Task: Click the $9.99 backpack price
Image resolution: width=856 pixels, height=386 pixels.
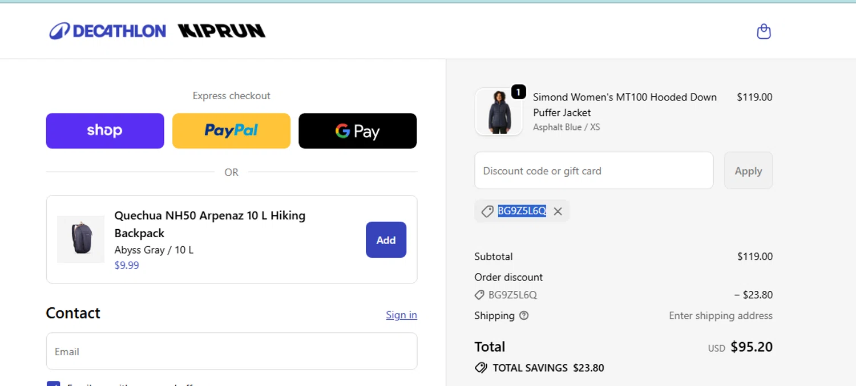Action: point(127,265)
